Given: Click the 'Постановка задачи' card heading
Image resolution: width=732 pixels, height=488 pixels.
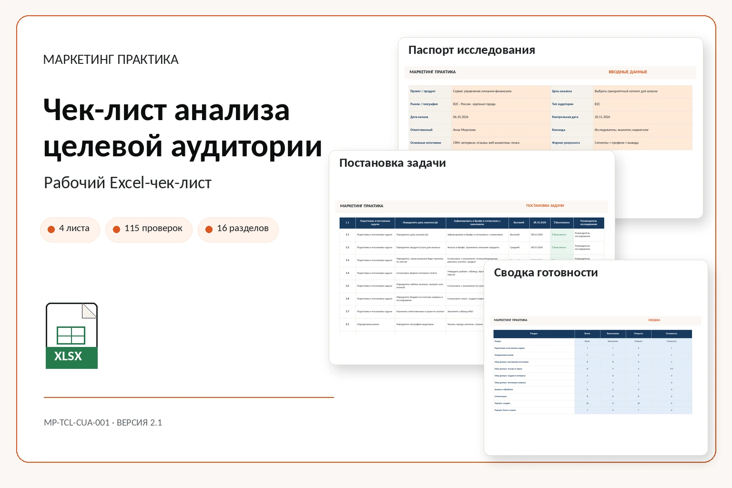Looking at the screenshot, I should tap(393, 163).
